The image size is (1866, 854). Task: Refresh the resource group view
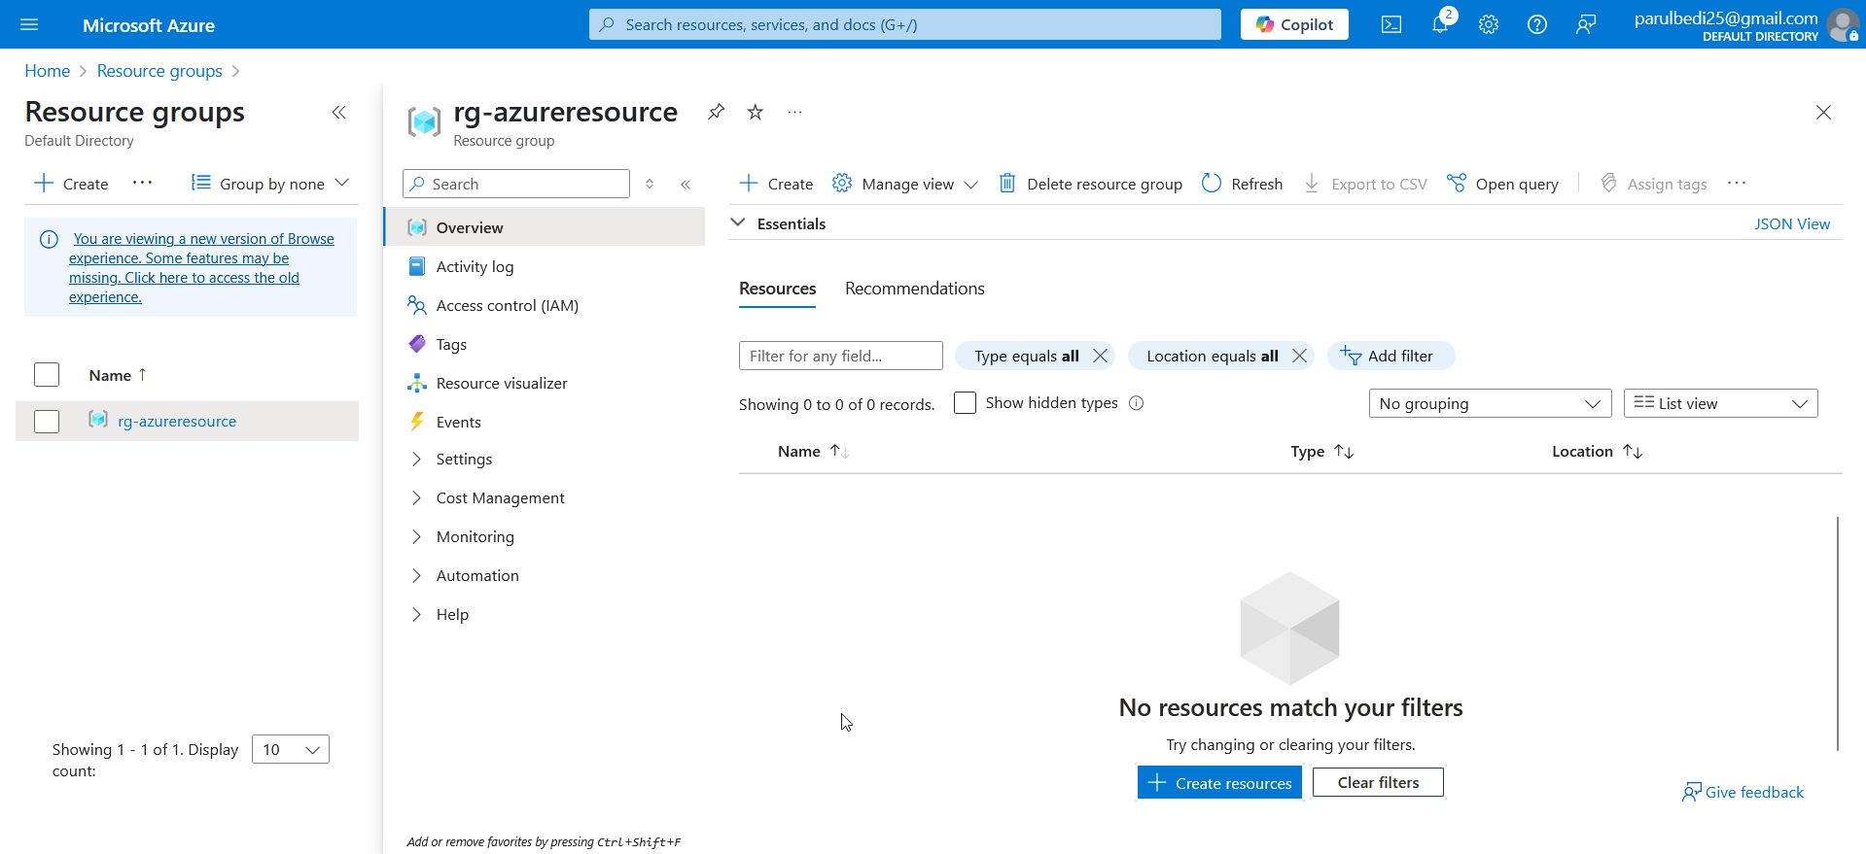pyautogui.click(x=1243, y=184)
